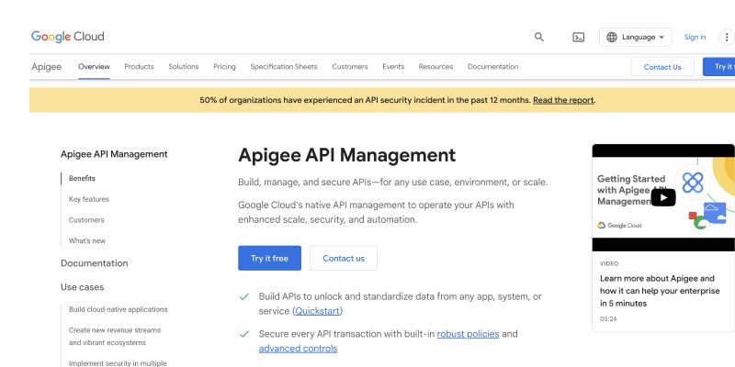Open the Resources tab

pos(435,66)
